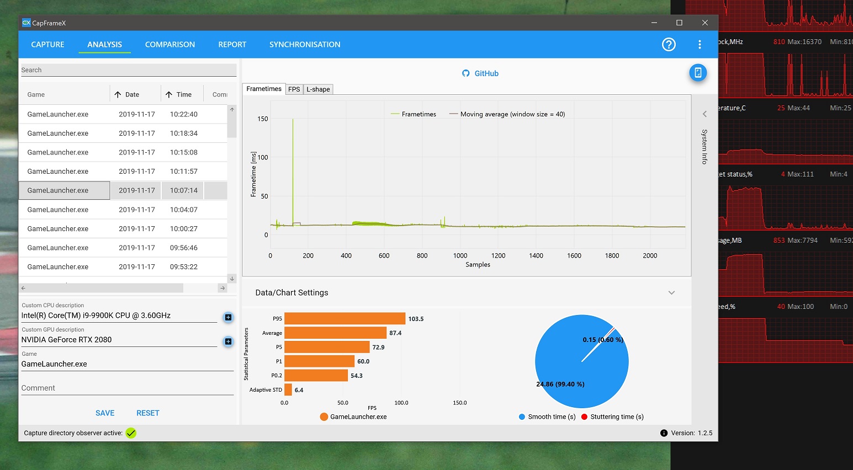Image resolution: width=853 pixels, height=470 pixels.
Task: Select the record at 09:56:46
Action: pos(123,248)
